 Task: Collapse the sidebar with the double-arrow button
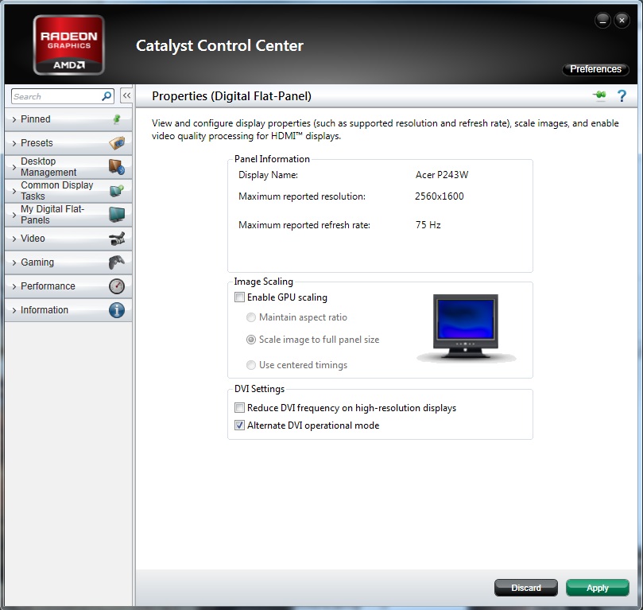tap(126, 96)
